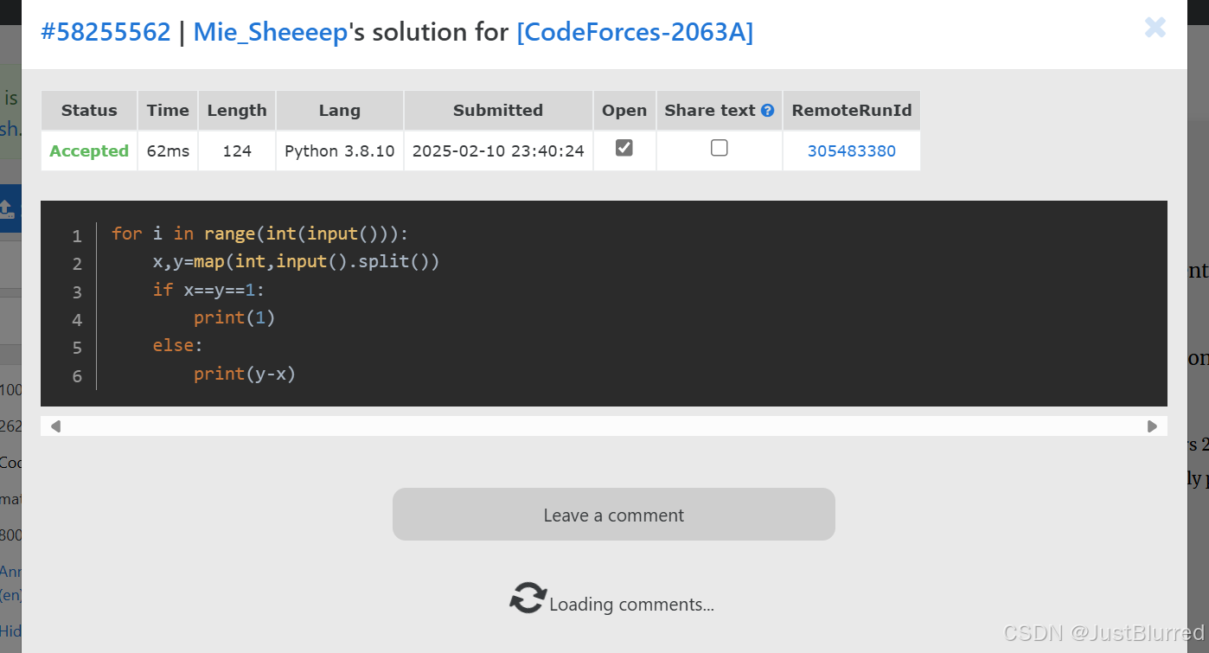Click code line number 1

pos(77,235)
